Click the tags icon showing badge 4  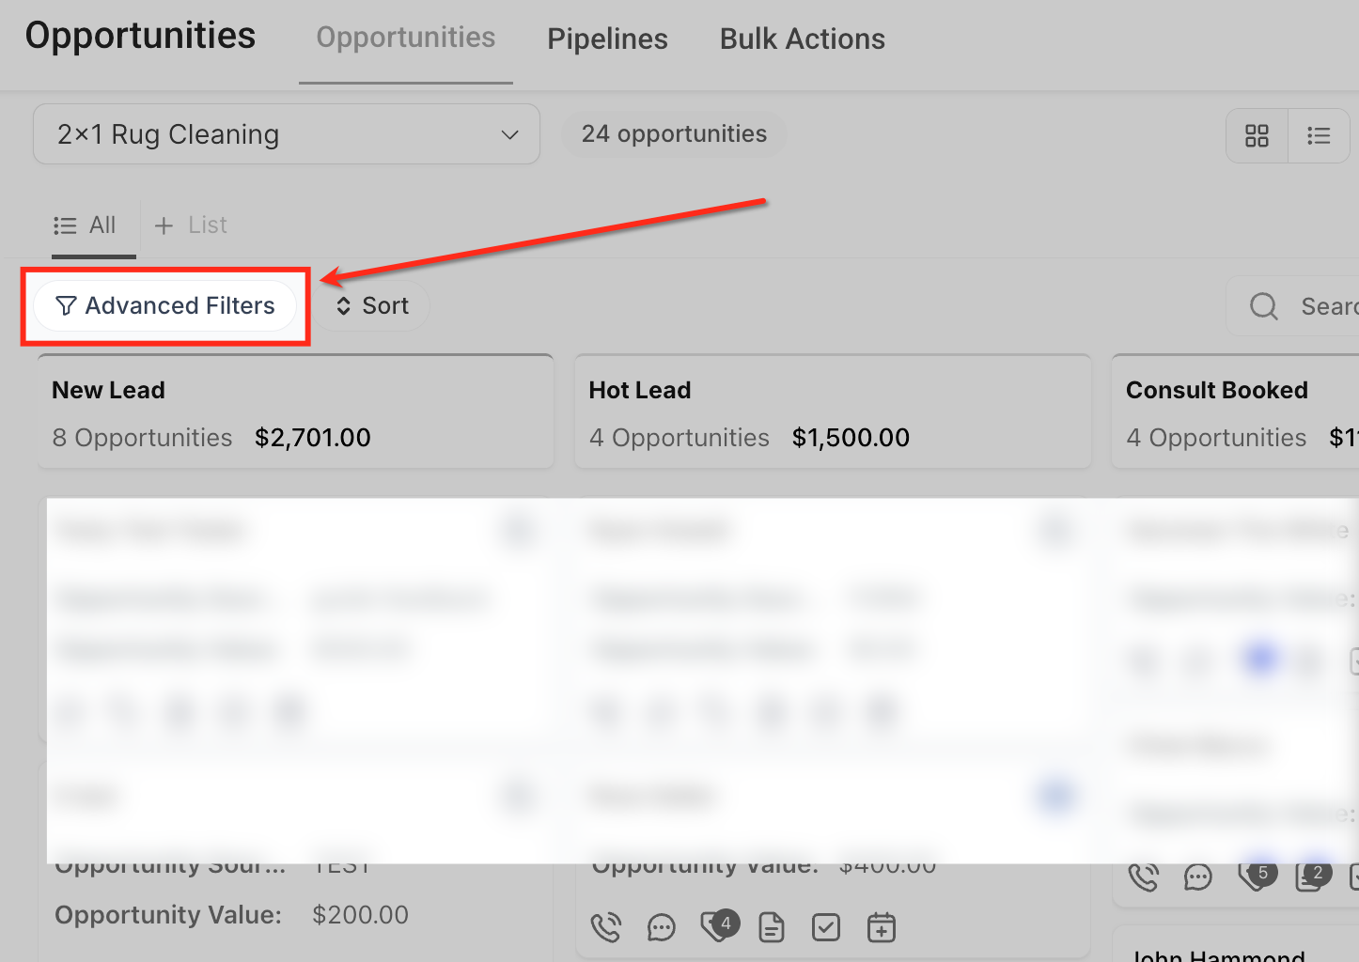tap(717, 927)
